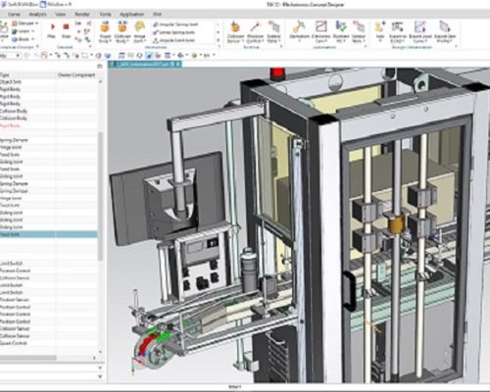The height and width of the screenshot is (392, 490).
Task: Click the Owner Component column header
Action: pyautogui.click(x=76, y=74)
